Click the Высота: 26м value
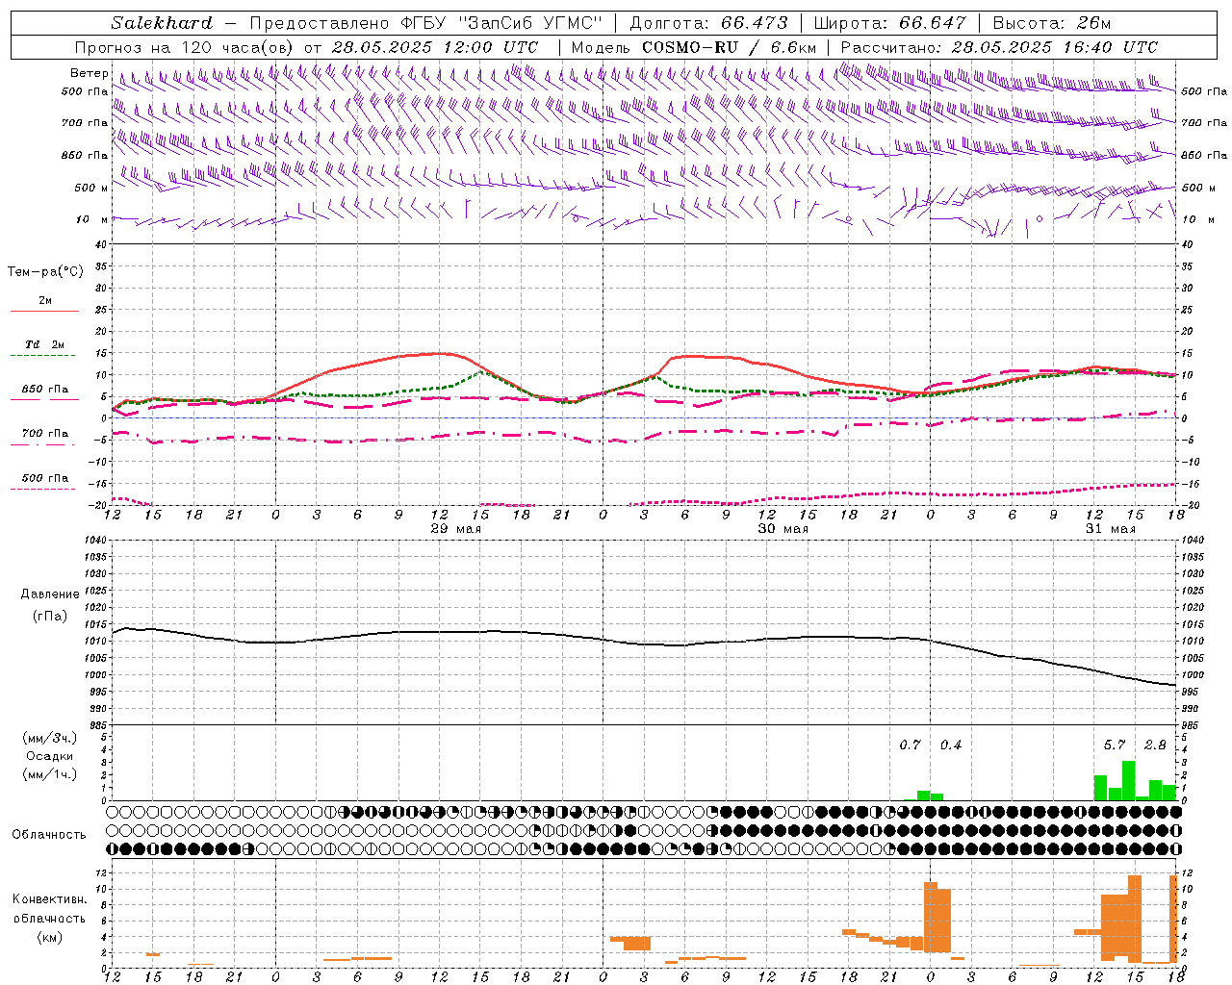 click(1053, 23)
